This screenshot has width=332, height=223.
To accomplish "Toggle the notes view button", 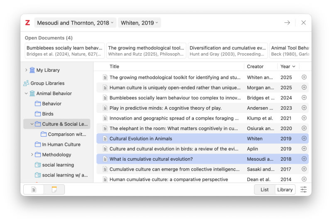I will (54, 189).
